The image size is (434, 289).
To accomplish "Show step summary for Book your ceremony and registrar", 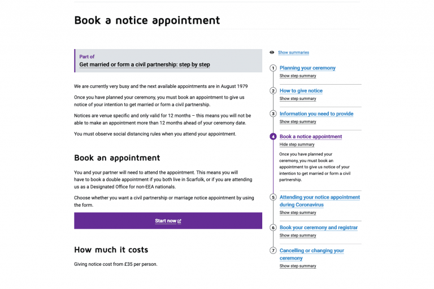I will tap(298, 235).
